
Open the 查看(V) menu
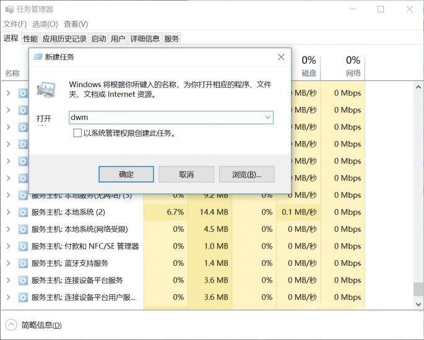(76, 24)
